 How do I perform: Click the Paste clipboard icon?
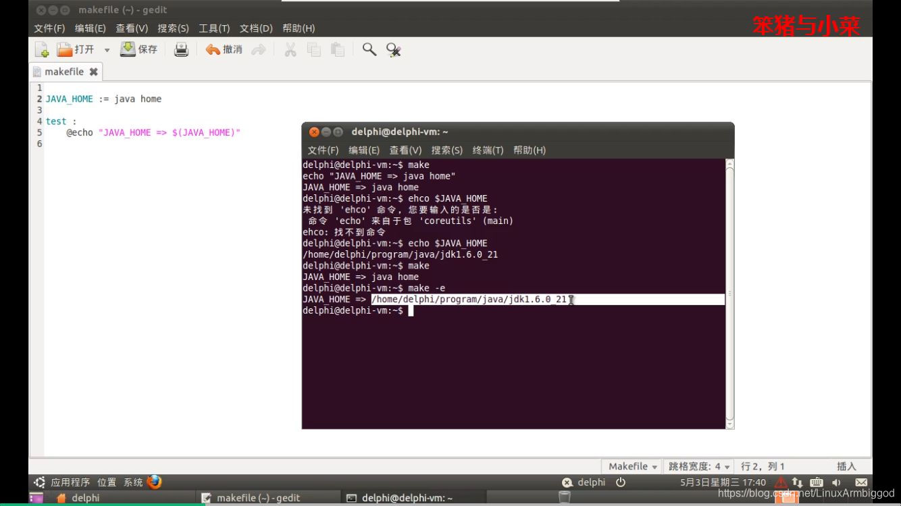point(338,49)
